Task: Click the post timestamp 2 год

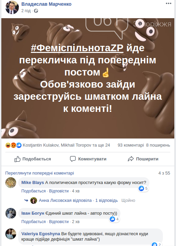Action: (x=26, y=11)
